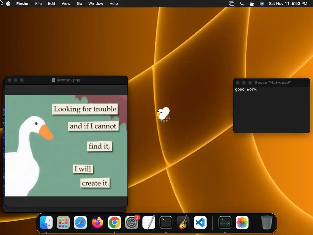Open the Edit menu

pos(51,3)
